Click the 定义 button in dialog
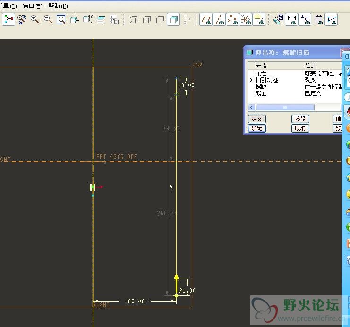The height and width of the screenshot is (327, 350). pyautogui.click(x=256, y=118)
